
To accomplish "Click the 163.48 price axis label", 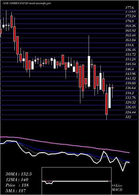I will (x=130, y=35).
